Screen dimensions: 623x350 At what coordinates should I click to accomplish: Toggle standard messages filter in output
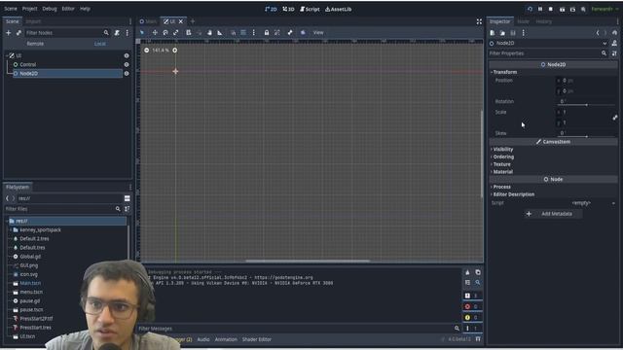point(473,296)
